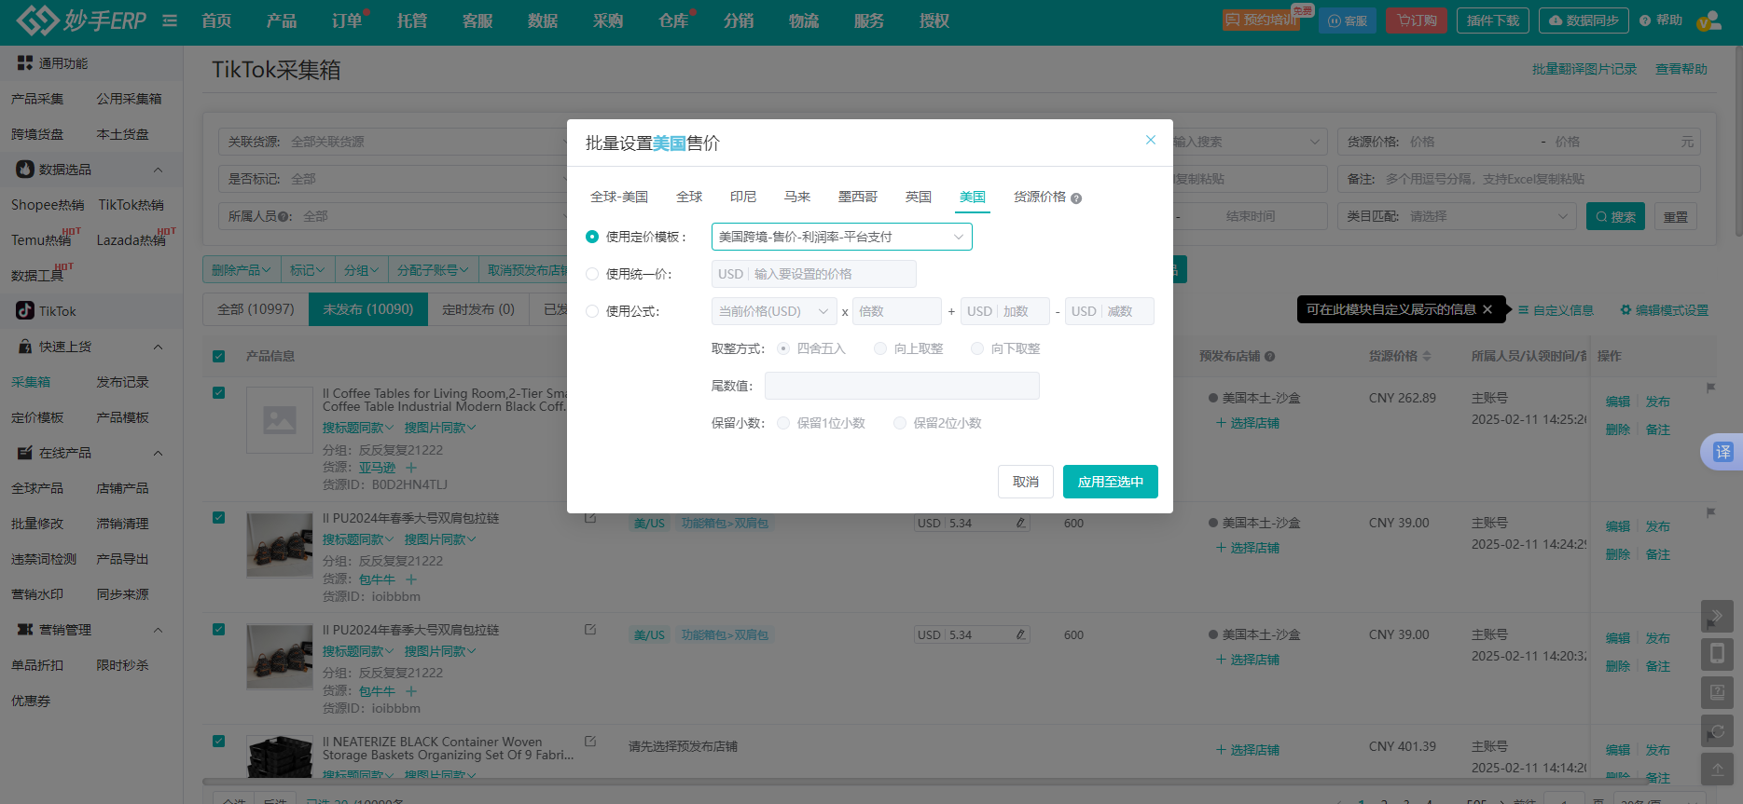Click the help icon next to 货源价格 tab
Image resolution: width=1743 pixels, height=804 pixels.
1076,198
